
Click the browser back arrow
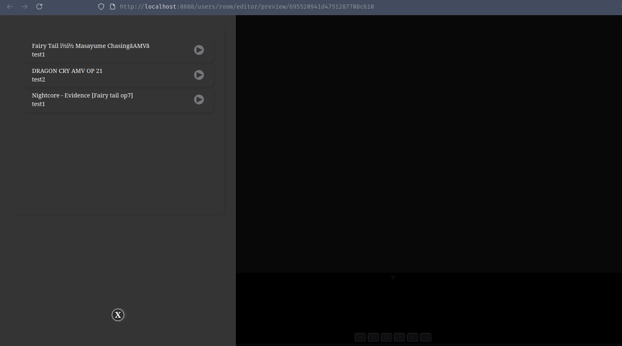click(x=9, y=7)
